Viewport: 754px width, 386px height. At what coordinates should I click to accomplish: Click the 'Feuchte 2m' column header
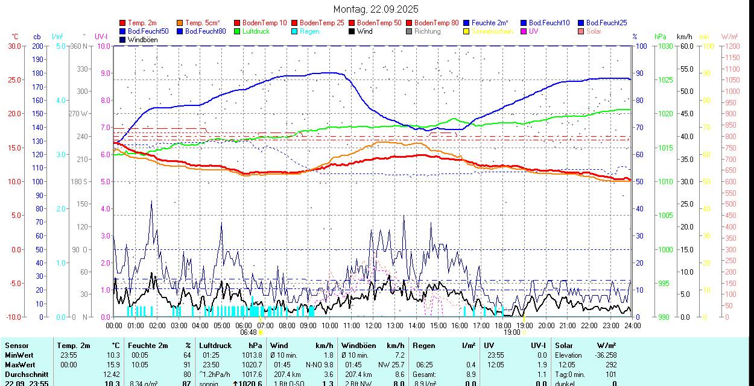148,346
